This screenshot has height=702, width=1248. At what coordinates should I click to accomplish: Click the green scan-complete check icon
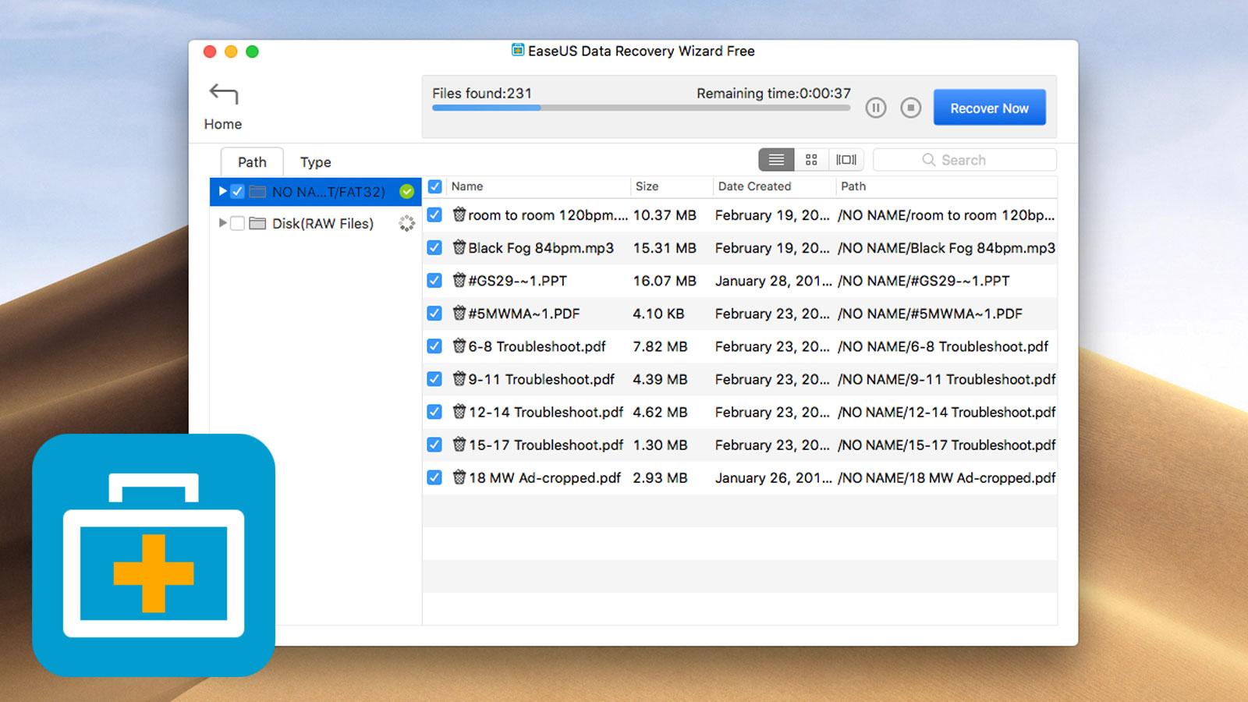(406, 191)
